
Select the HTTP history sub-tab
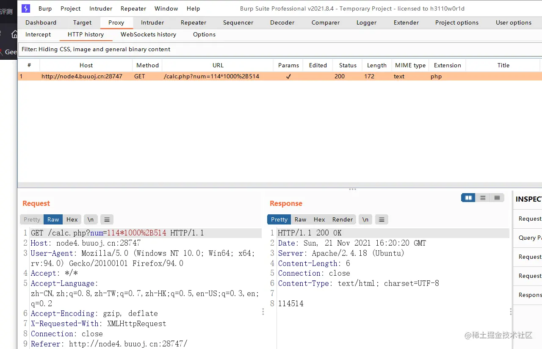(86, 34)
